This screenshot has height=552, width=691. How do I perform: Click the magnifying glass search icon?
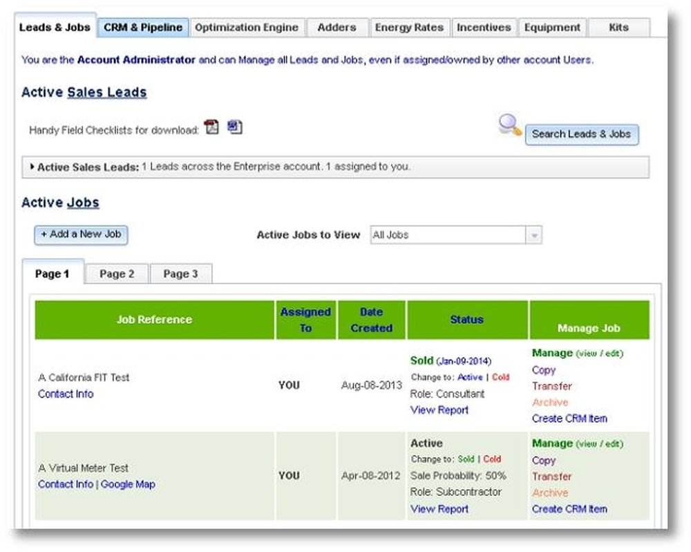click(511, 125)
